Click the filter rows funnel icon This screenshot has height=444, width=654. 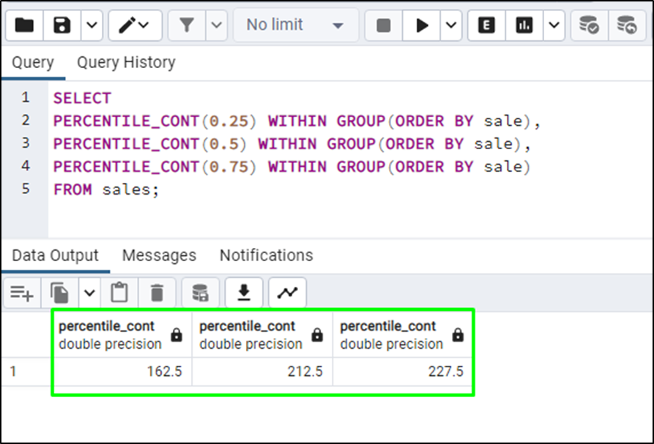[187, 26]
